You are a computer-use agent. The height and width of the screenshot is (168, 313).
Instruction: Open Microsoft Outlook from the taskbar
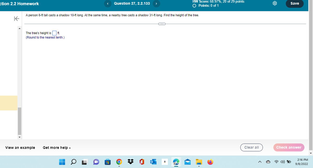pos(153,162)
